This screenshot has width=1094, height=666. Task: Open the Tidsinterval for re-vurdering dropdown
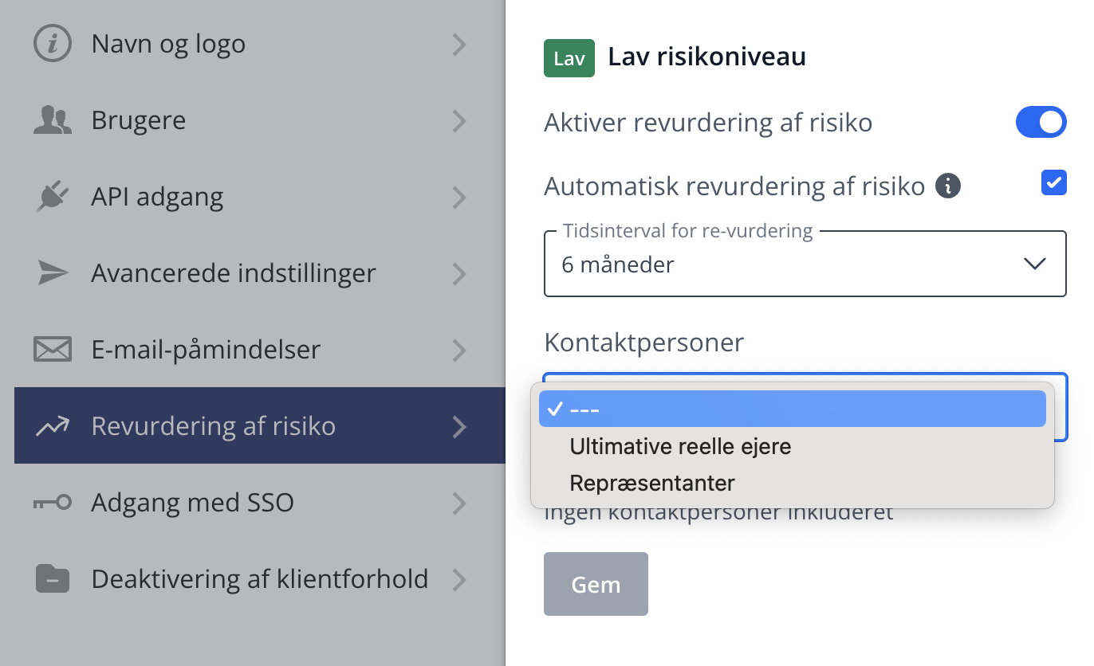point(805,264)
